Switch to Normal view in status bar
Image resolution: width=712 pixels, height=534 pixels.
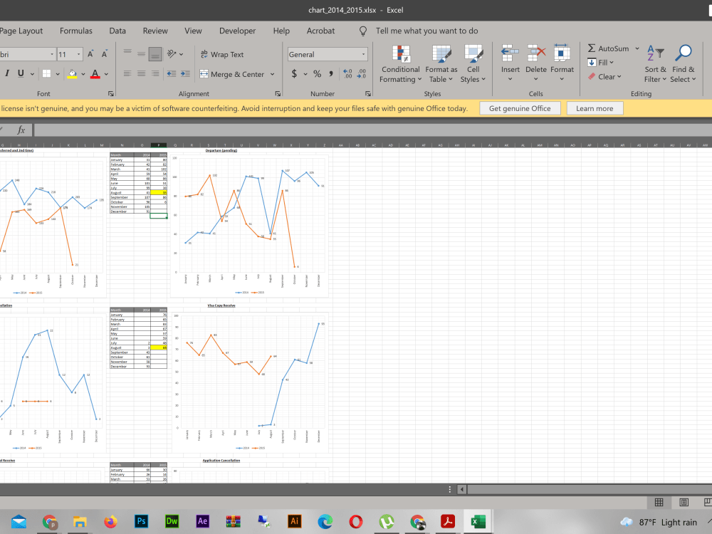point(659,502)
